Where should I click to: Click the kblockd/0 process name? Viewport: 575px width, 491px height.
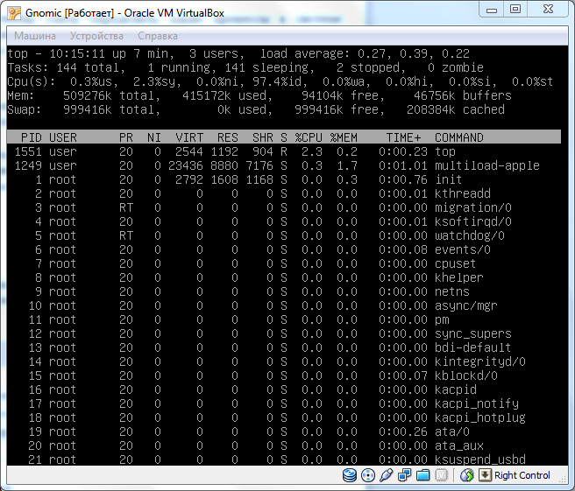point(465,375)
